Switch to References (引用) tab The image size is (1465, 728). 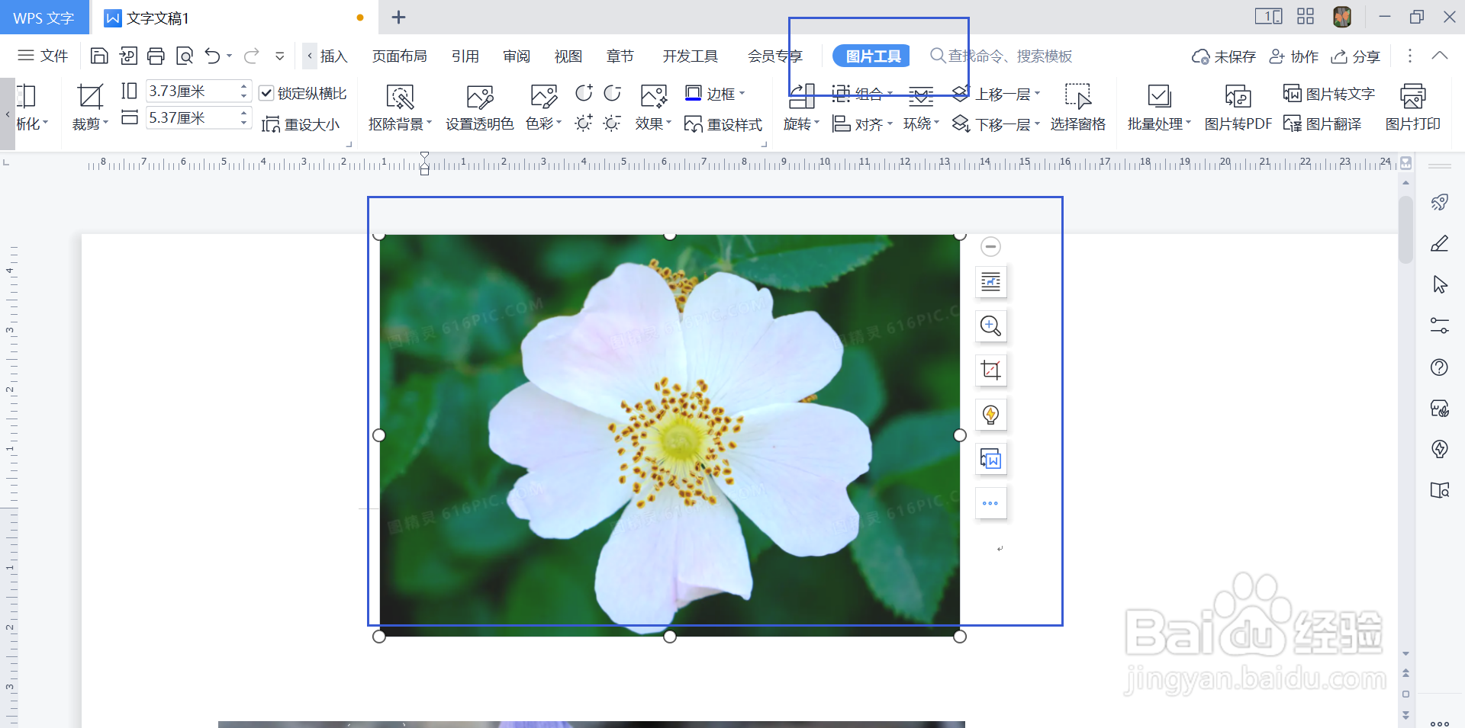[x=465, y=56]
